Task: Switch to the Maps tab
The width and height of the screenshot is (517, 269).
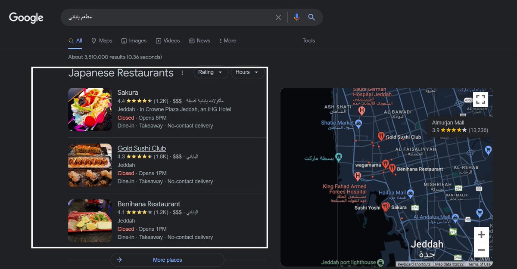Action: point(102,40)
